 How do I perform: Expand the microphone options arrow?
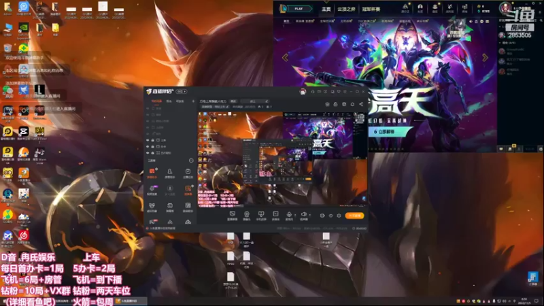pos(295,215)
